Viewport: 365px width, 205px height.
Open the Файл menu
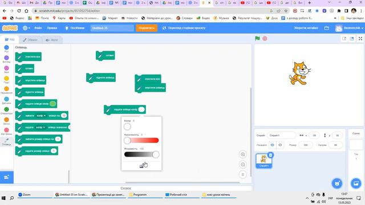pos(38,28)
